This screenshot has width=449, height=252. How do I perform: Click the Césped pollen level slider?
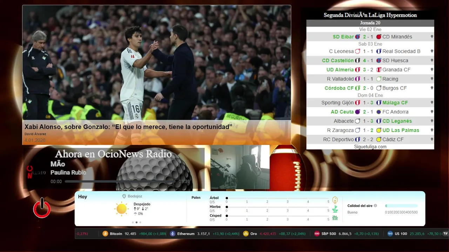click(277, 216)
